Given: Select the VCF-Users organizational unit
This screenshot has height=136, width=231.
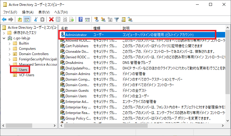Looking at the screenshot, I should point(24,75).
